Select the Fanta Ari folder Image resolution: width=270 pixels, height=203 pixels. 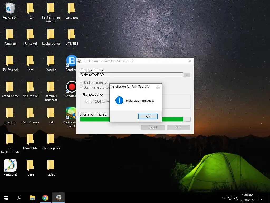click(31, 37)
